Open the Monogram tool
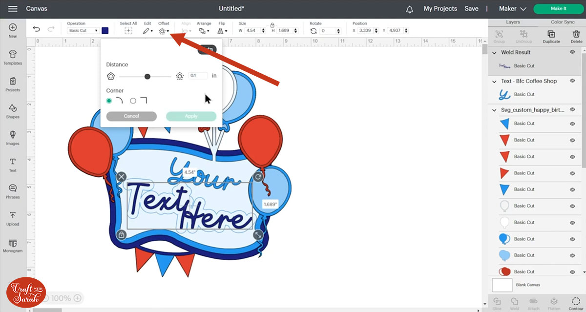586x312 pixels. click(x=13, y=246)
